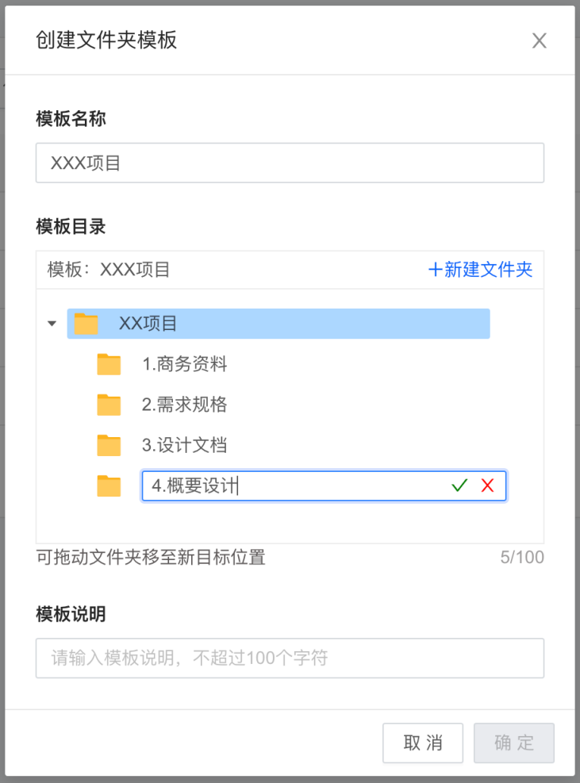Viewport: 580px width, 783px height.
Task: Confirm folder rename with green checkmark
Action: click(459, 486)
